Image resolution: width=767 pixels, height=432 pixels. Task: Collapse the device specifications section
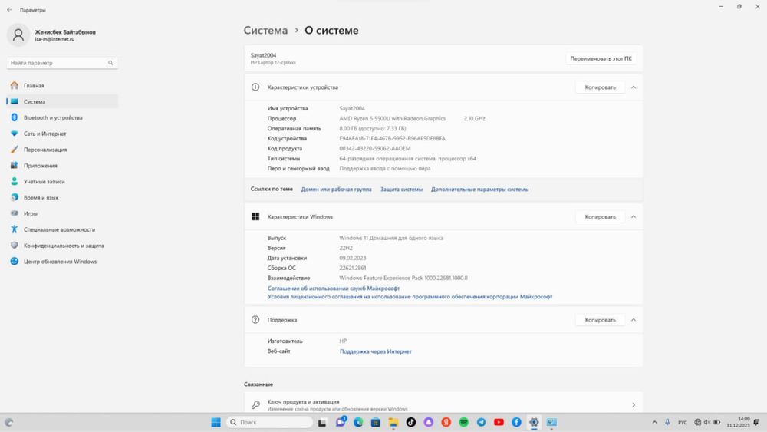tap(633, 87)
